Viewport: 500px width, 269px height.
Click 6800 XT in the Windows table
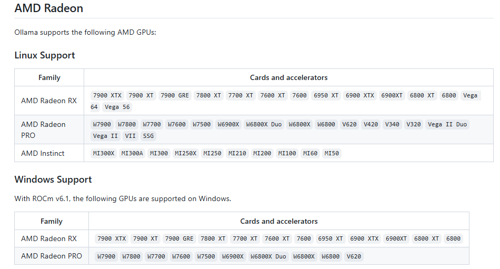tap(426, 238)
